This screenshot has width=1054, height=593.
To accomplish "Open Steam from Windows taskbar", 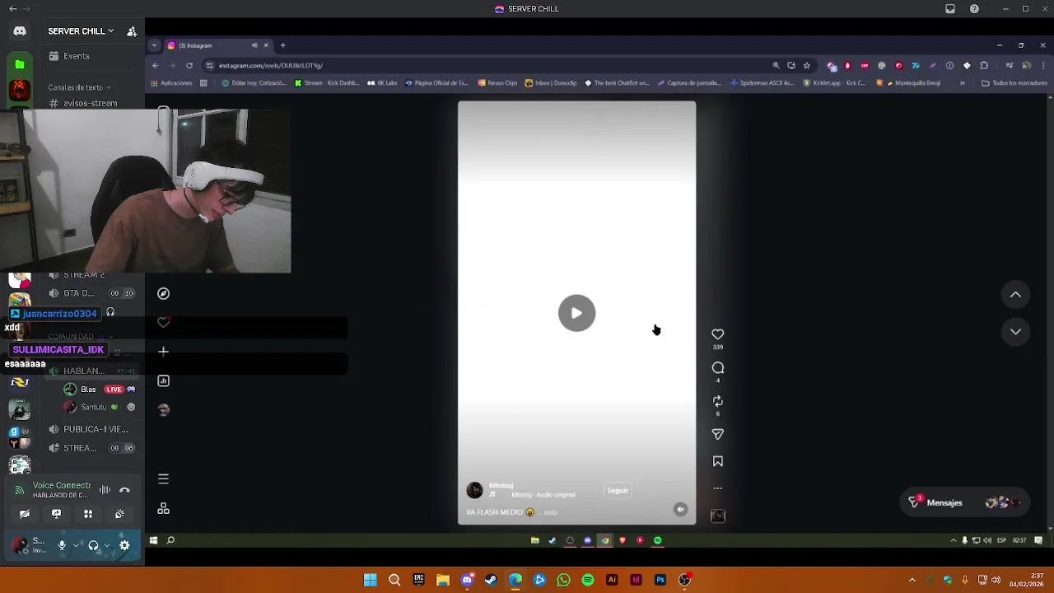I will coord(491,580).
